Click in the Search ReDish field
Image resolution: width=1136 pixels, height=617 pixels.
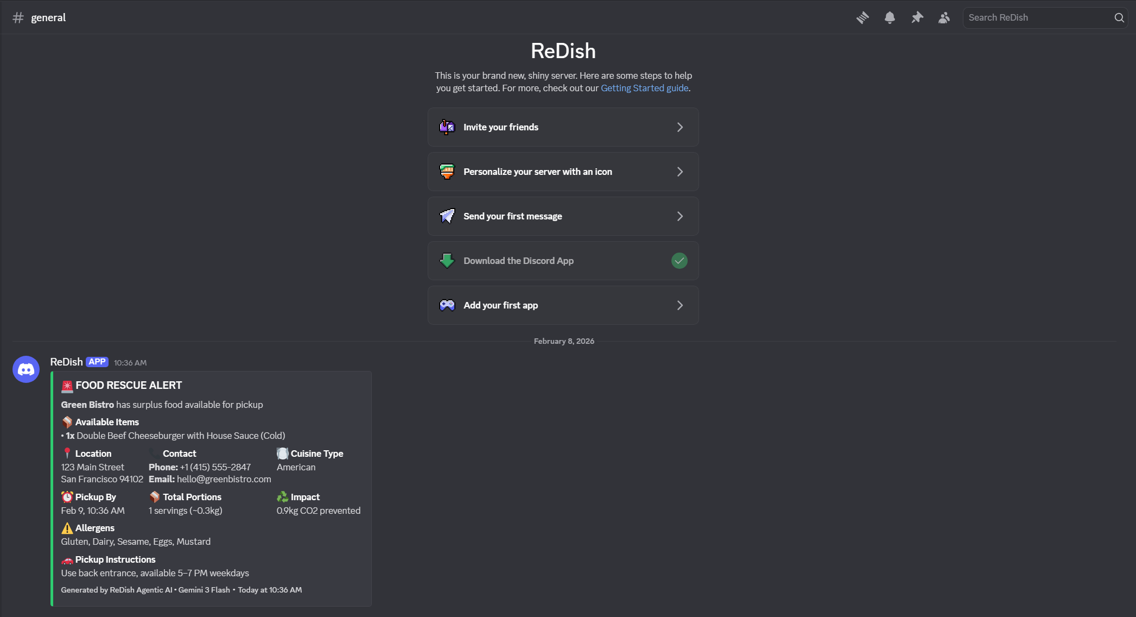1037,17
